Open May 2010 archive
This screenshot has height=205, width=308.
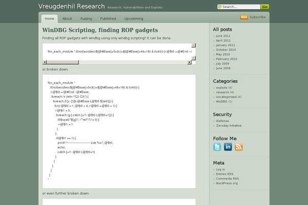(223, 54)
